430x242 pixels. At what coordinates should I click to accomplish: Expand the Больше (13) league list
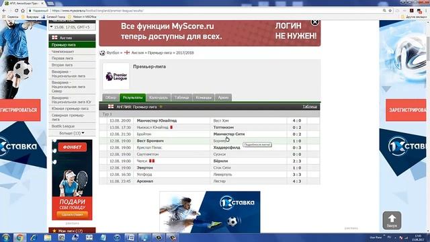72,133
